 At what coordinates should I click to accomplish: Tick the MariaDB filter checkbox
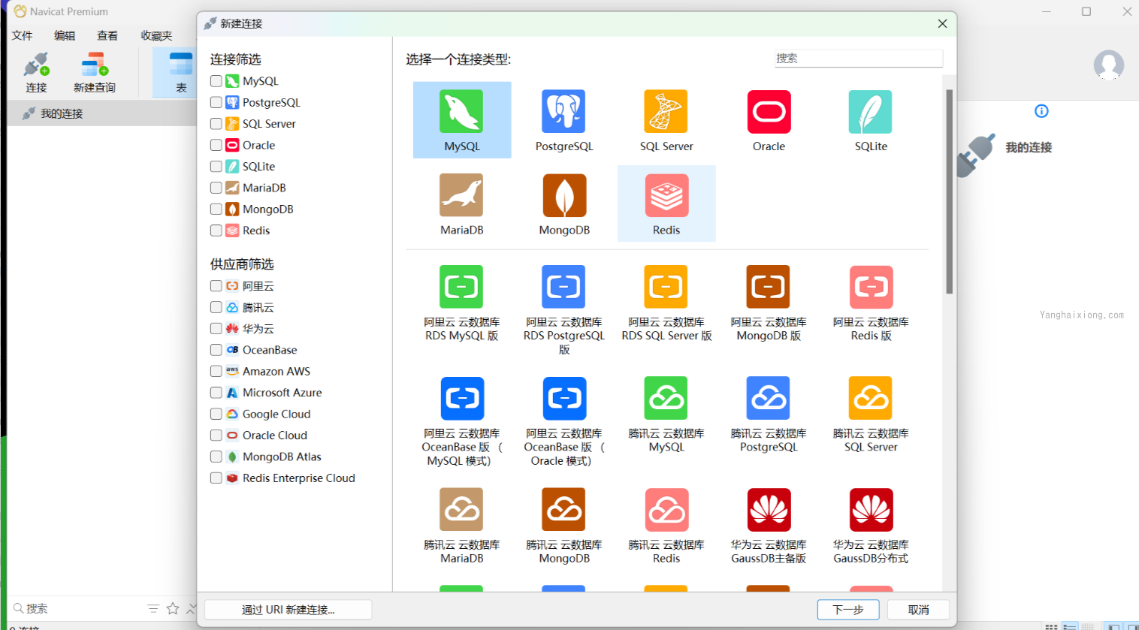[x=216, y=188]
